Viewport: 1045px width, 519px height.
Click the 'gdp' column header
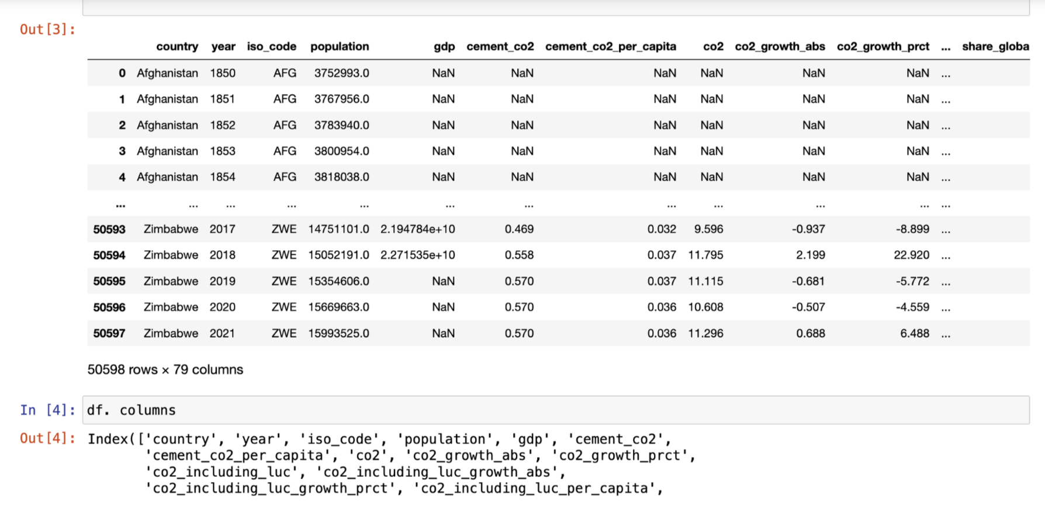pyautogui.click(x=444, y=47)
